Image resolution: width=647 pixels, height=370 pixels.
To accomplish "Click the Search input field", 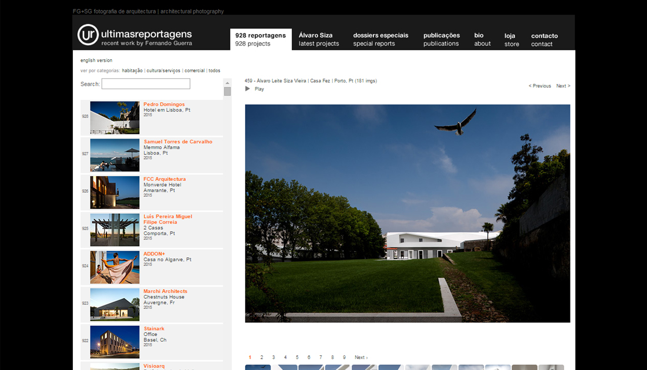I will (x=146, y=84).
